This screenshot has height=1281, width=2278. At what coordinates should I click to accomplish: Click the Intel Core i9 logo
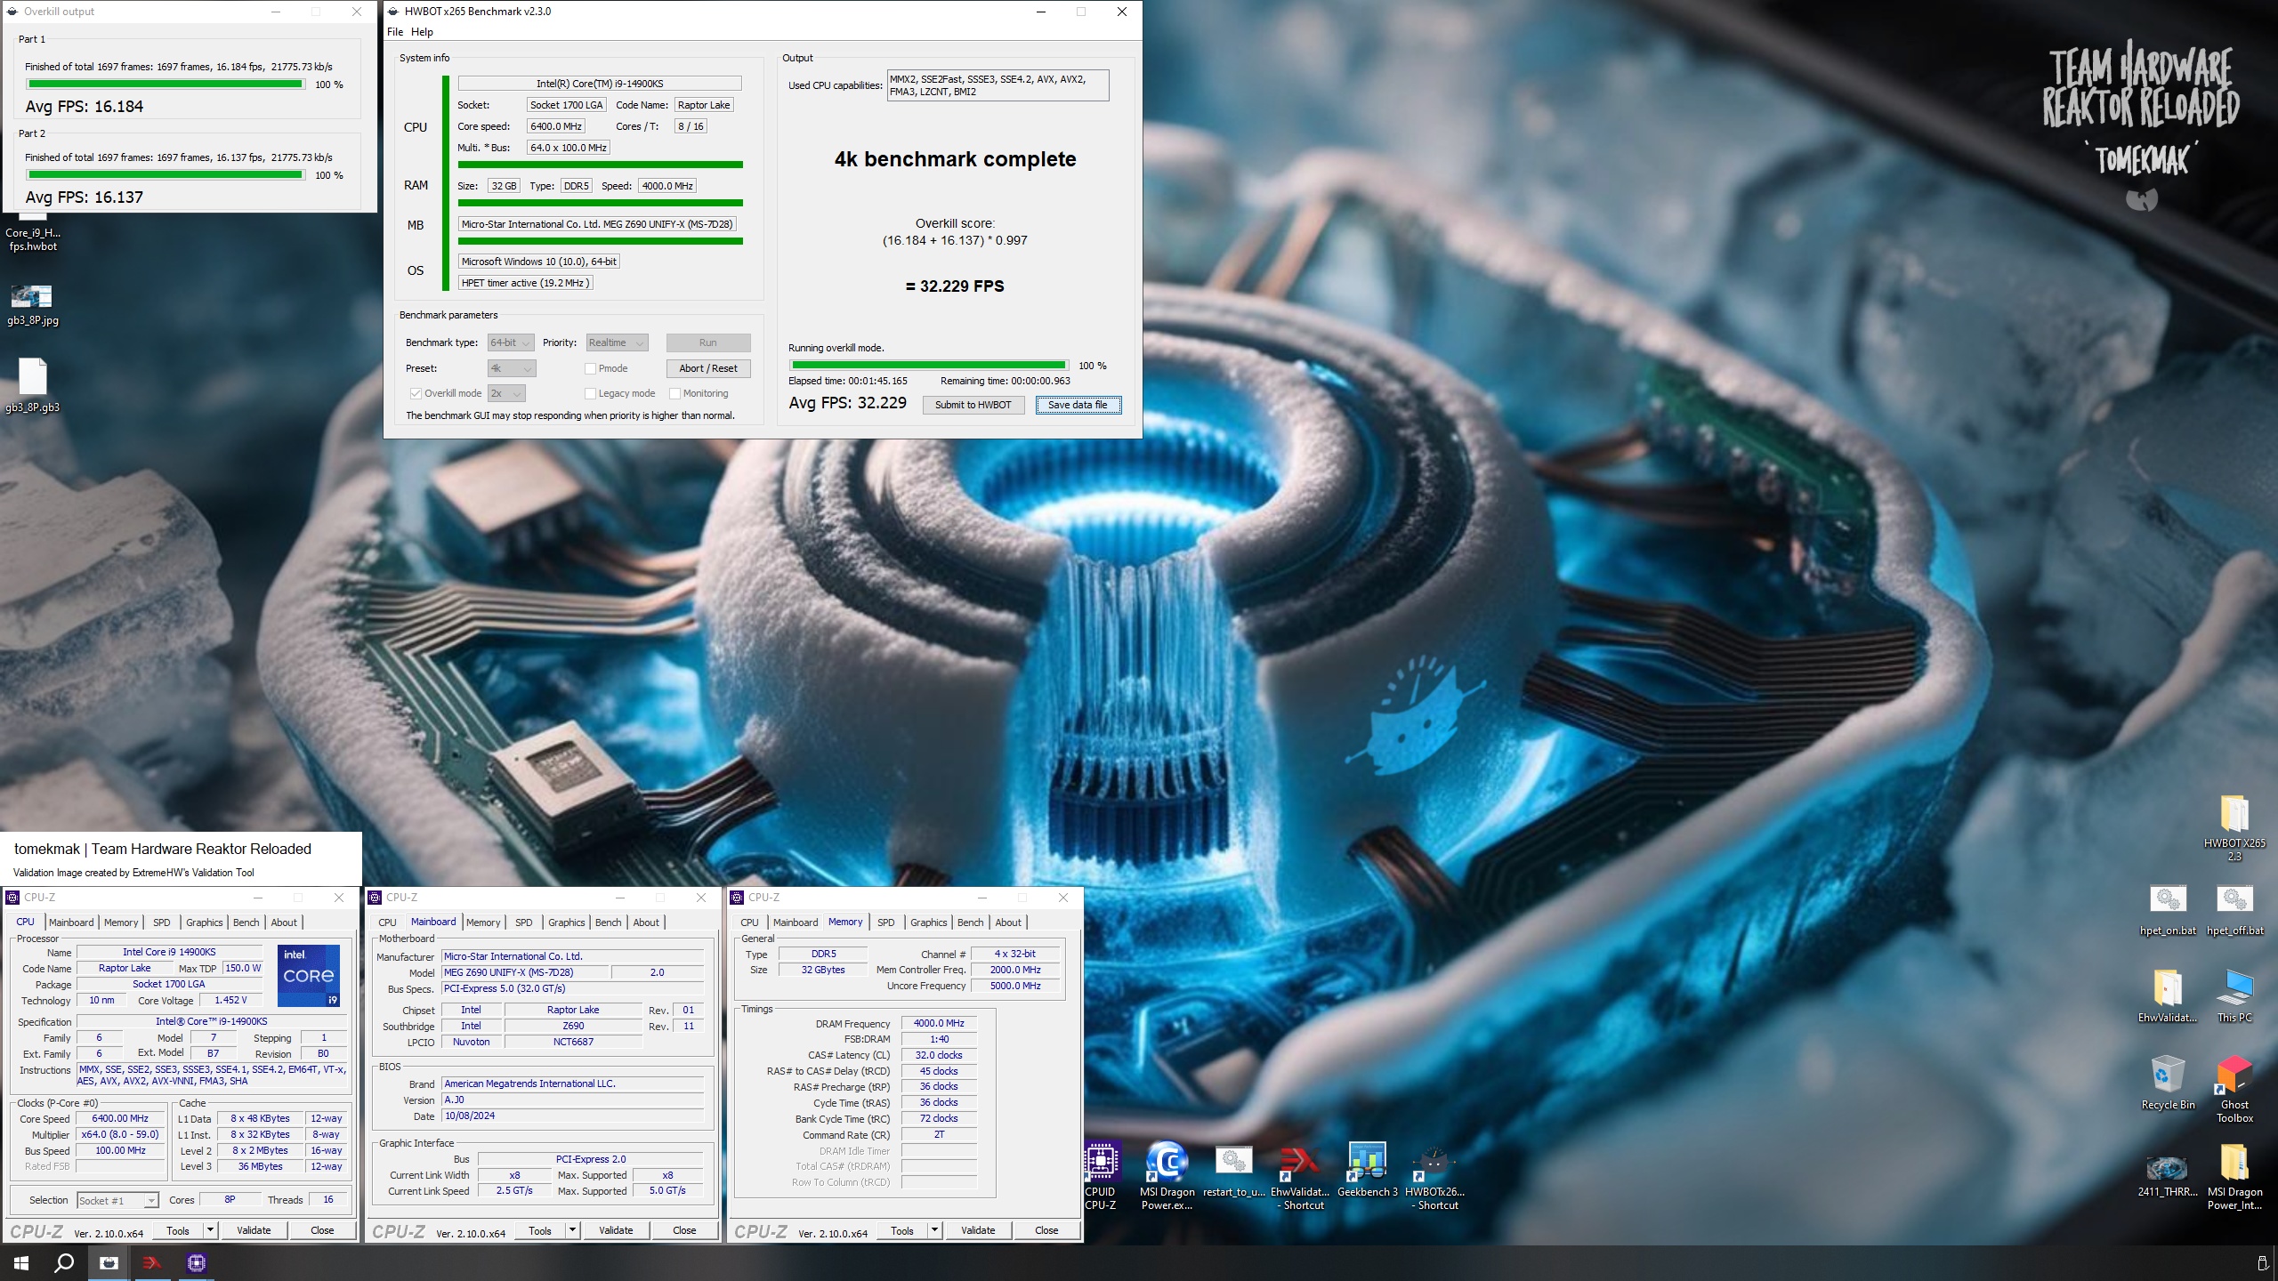[309, 976]
